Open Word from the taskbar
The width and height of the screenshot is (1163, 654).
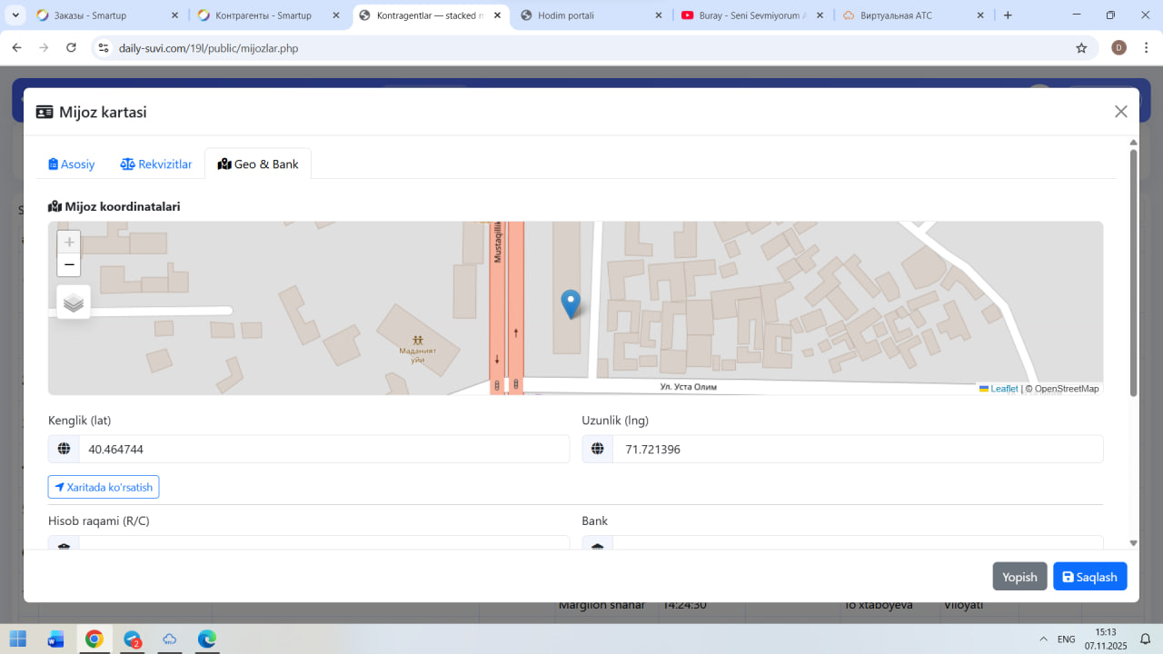click(56, 639)
